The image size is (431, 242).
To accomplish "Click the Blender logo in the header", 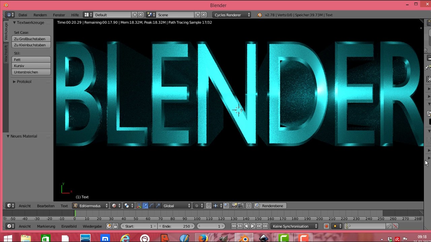I will 259,15.
